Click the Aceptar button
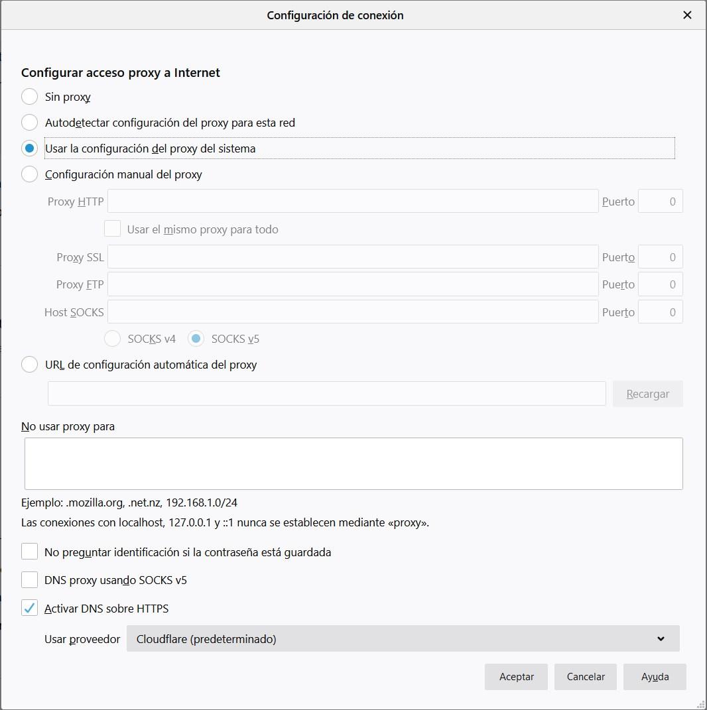Screen dimensions: 707x710 tap(516, 677)
